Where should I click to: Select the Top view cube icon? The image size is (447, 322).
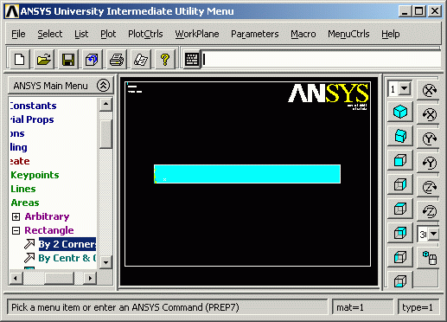[400, 209]
